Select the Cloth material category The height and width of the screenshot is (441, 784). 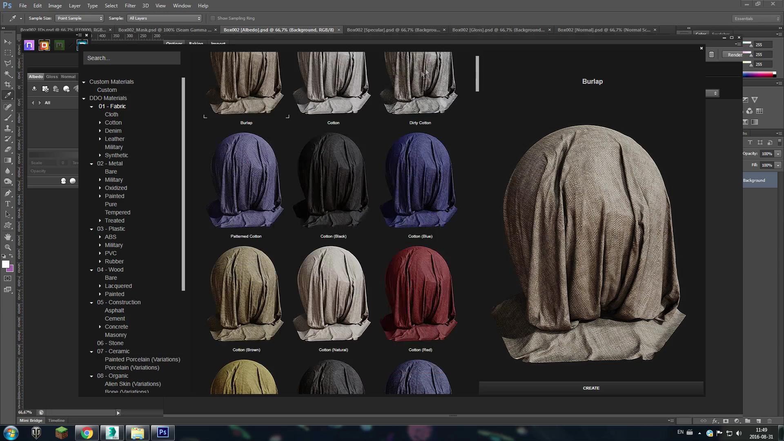[111, 114]
